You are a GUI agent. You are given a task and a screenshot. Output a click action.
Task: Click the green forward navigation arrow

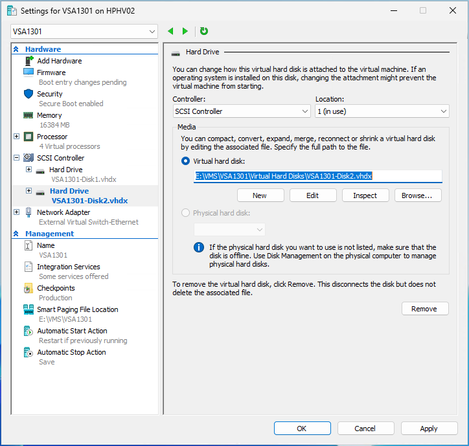coord(185,31)
